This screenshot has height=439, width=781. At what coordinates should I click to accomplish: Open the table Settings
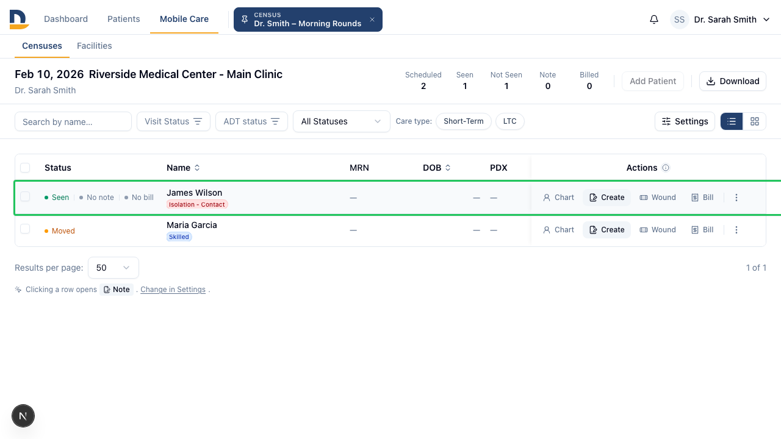[685, 121]
